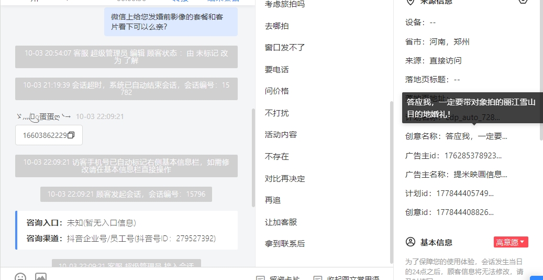The image size is (543, 280).
Task: Open the image upload icon in chat toolbar
Action: coord(41,277)
